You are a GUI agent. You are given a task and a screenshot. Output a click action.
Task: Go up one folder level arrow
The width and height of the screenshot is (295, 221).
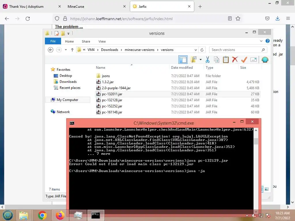(x=72, y=50)
